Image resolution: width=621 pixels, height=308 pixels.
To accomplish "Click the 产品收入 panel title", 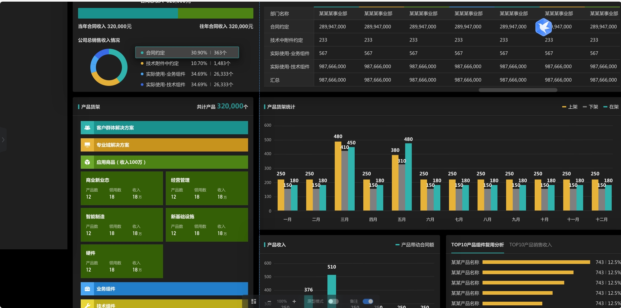I will (277, 245).
